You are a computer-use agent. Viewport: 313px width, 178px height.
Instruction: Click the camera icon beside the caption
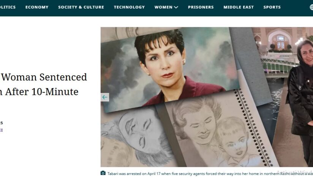(103, 173)
